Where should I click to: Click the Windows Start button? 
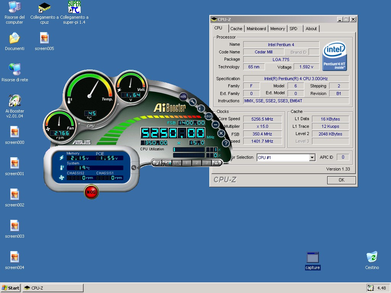point(10,288)
